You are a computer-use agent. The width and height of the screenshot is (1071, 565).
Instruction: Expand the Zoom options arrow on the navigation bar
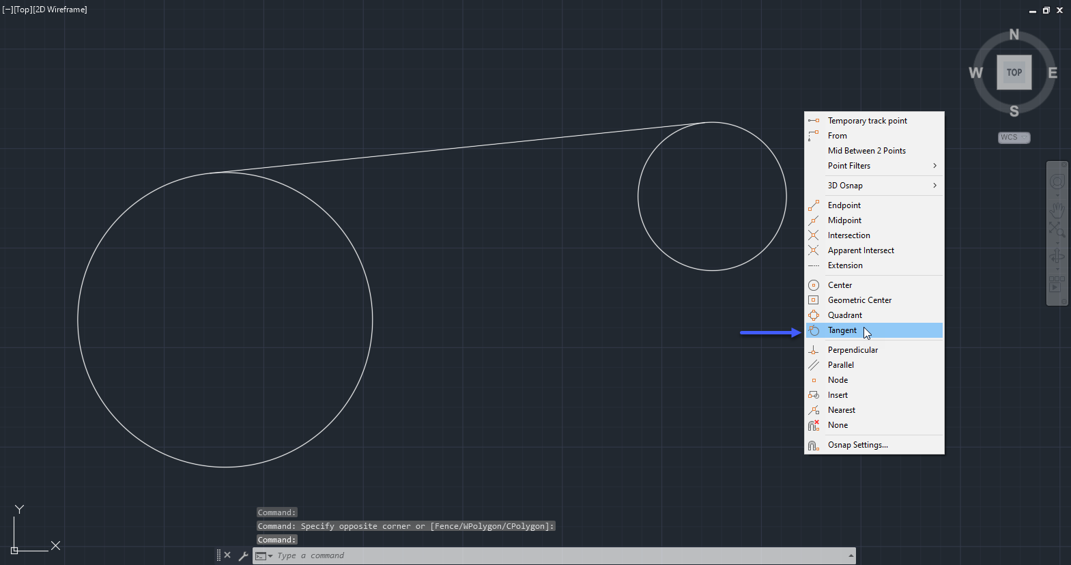(x=1057, y=243)
